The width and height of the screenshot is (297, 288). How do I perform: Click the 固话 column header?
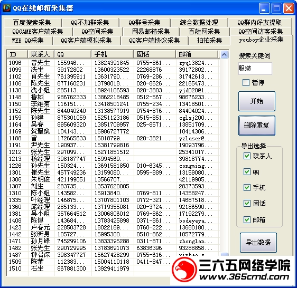pyautogui.click(x=154, y=54)
